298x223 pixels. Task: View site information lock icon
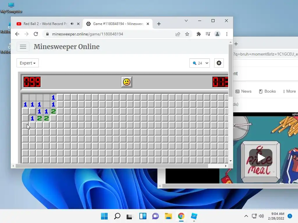point(47,34)
